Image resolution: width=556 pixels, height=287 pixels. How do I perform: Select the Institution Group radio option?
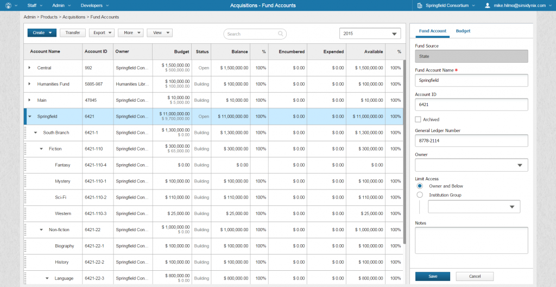420,195
